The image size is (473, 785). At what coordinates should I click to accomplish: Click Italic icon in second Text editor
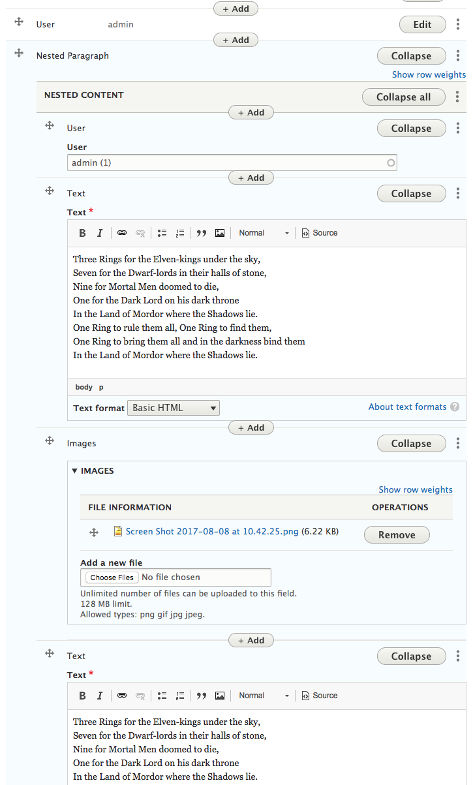pos(100,696)
